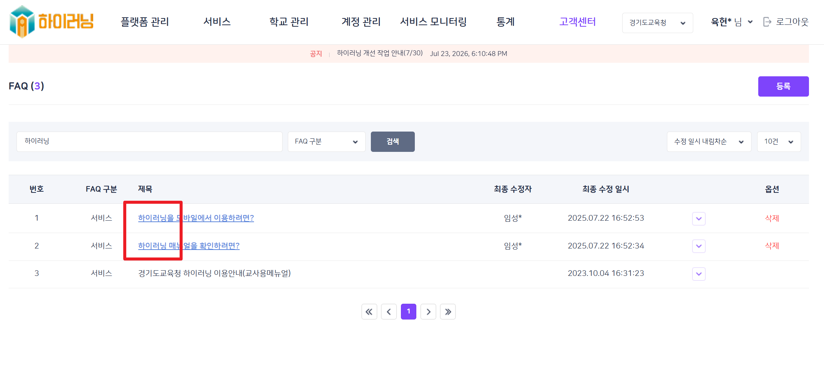
Task: Open the 고객센터 menu
Action: point(578,22)
